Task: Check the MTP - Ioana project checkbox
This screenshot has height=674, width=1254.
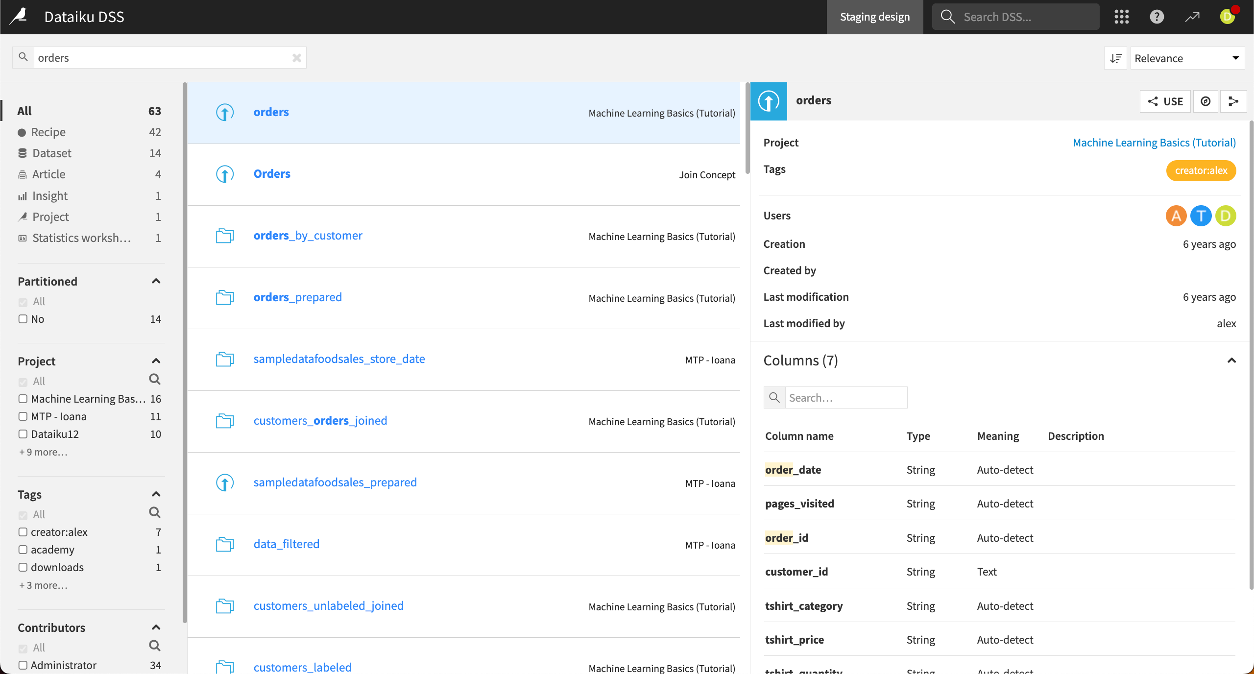Action: coord(23,416)
